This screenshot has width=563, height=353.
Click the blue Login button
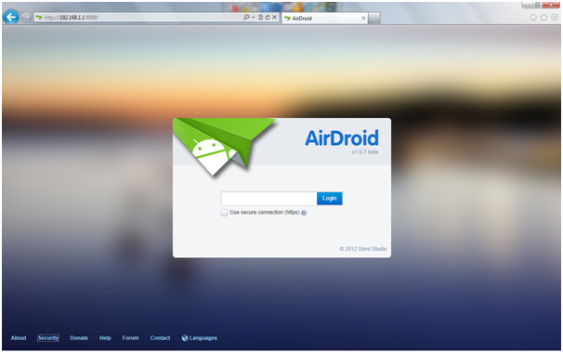point(329,198)
